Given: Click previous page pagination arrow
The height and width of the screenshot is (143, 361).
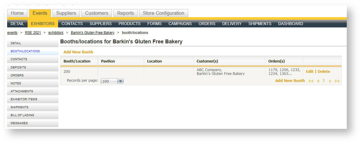Looking at the screenshot, I should tap(318, 81).
